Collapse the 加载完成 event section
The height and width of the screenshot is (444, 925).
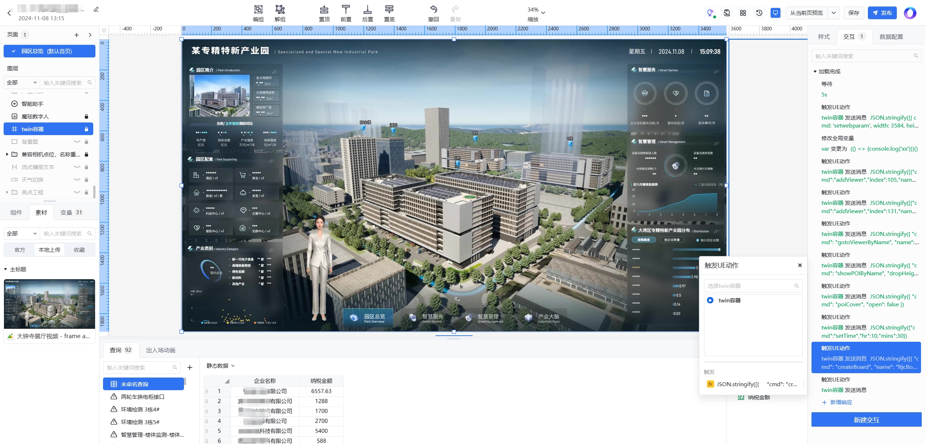[815, 72]
